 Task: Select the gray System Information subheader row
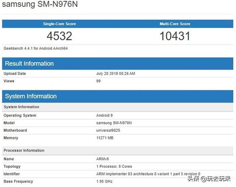118,107
